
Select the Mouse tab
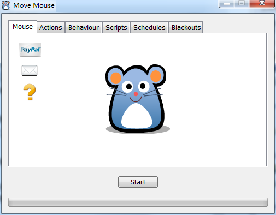click(x=22, y=27)
